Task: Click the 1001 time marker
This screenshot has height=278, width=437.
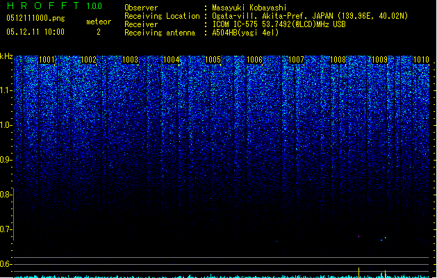Action: click(x=47, y=60)
